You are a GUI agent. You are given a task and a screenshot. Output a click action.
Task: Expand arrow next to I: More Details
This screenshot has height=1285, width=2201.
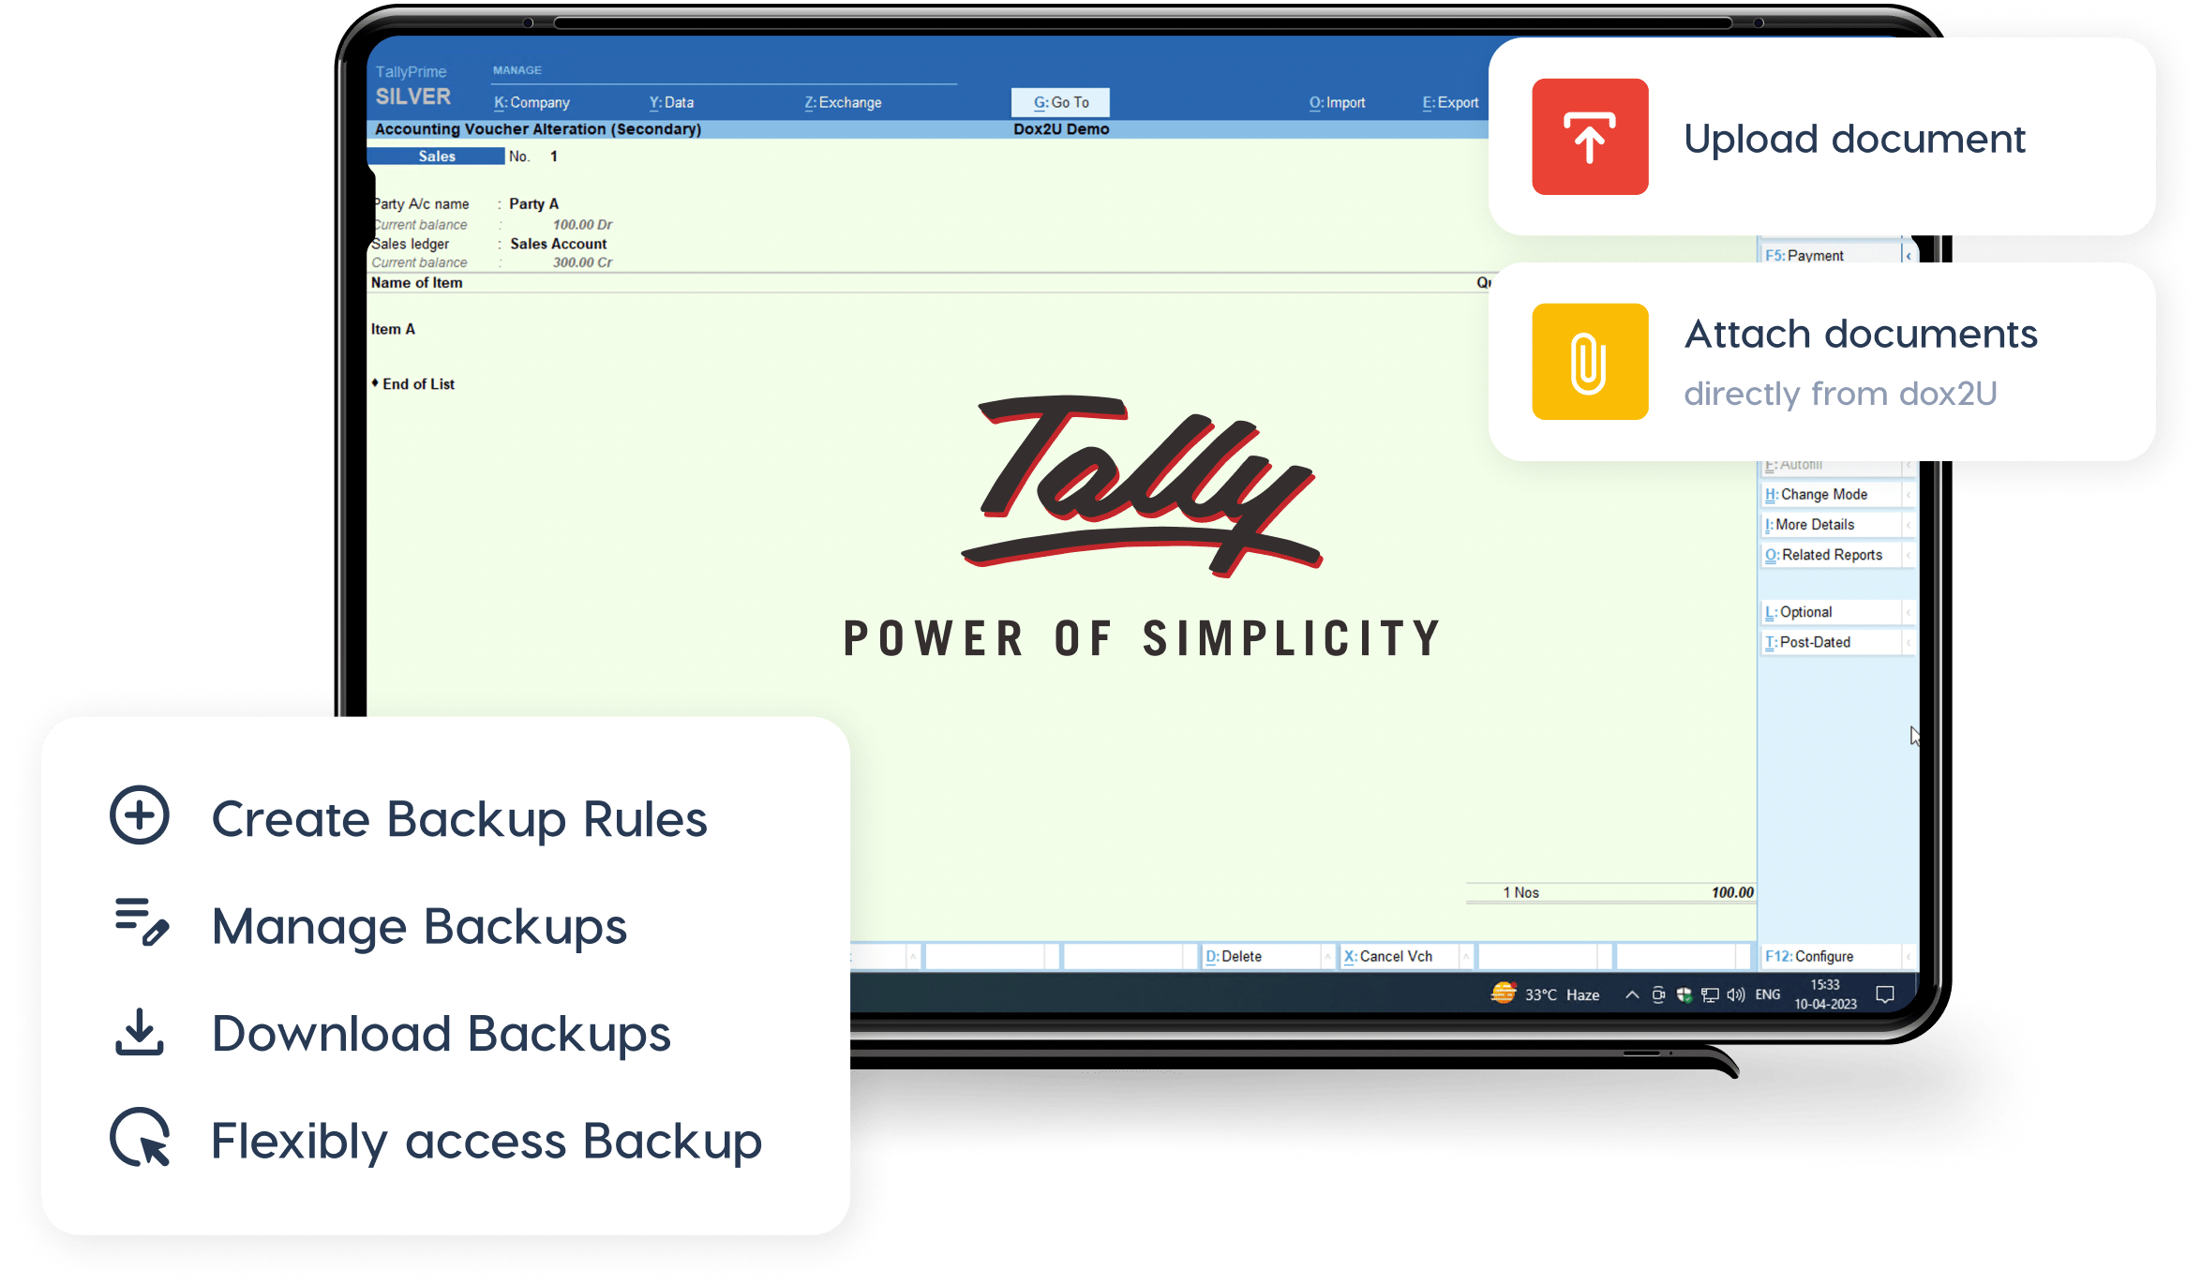click(x=1908, y=525)
